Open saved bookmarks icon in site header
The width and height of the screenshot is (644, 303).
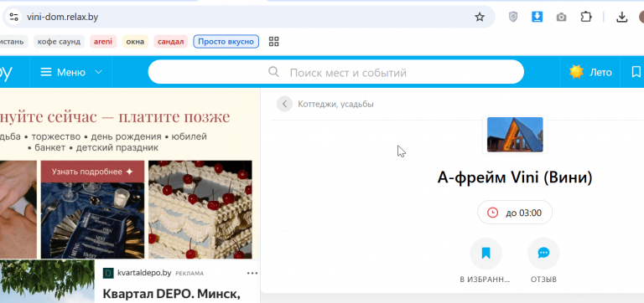[x=636, y=72]
